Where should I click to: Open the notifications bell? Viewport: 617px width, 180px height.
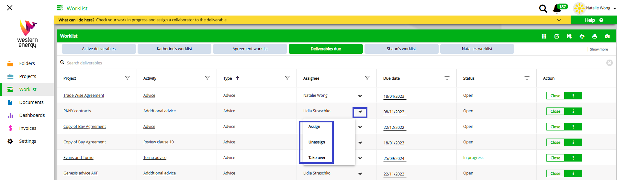click(x=557, y=9)
